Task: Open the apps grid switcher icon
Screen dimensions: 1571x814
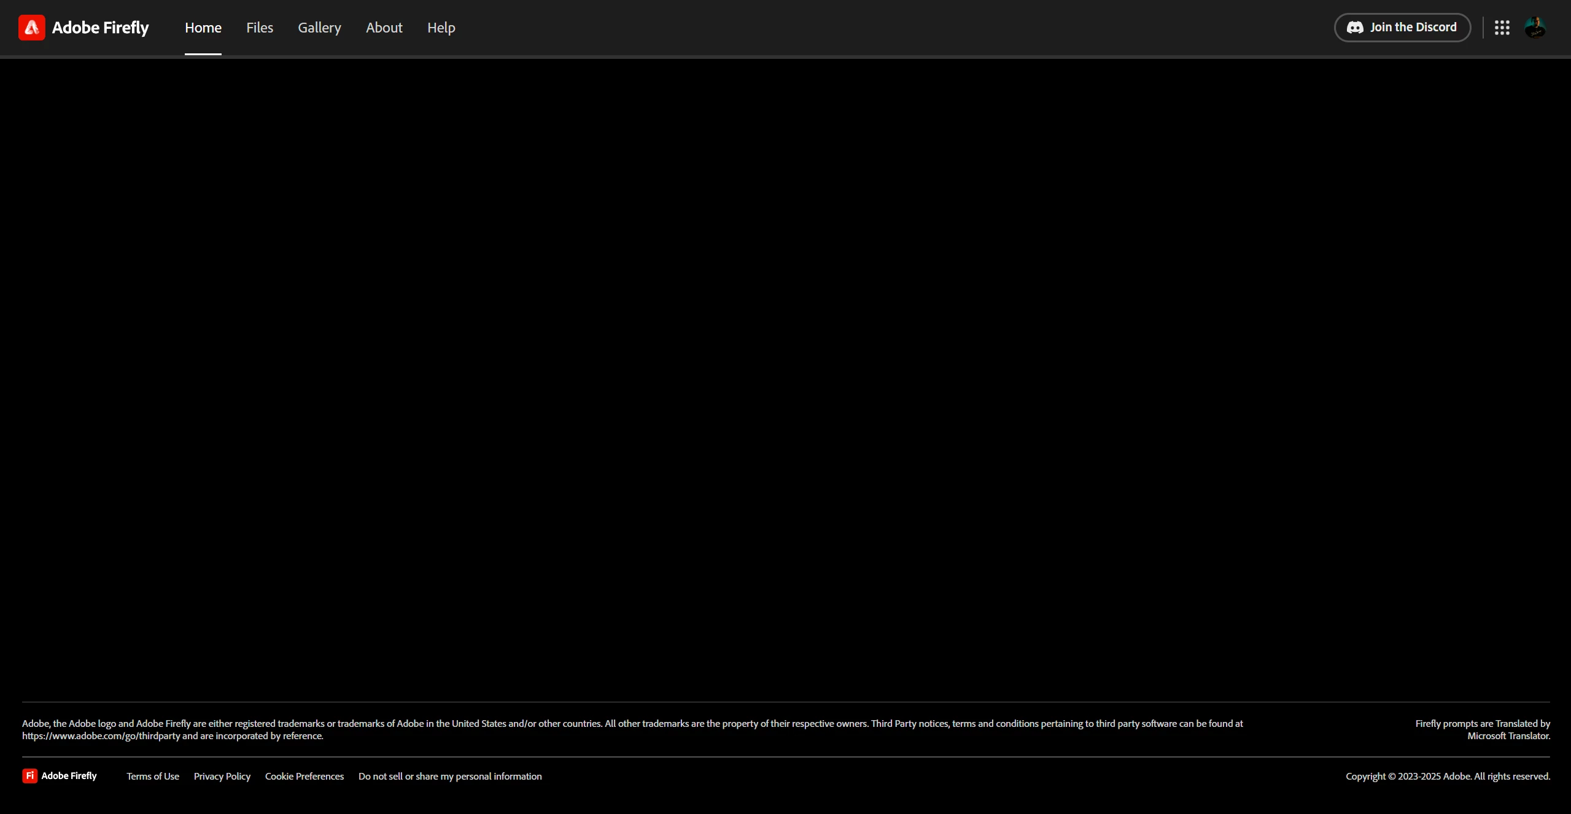Action: coord(1502,28)
